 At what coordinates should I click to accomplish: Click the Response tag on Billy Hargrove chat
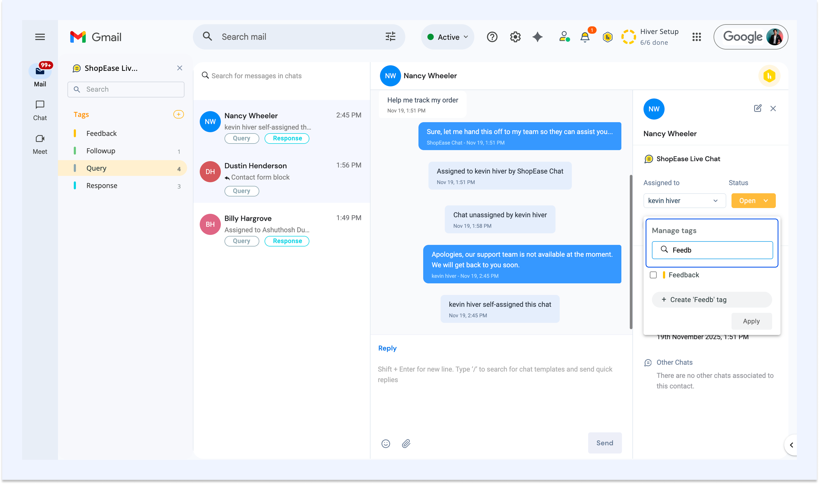point(287,241)
